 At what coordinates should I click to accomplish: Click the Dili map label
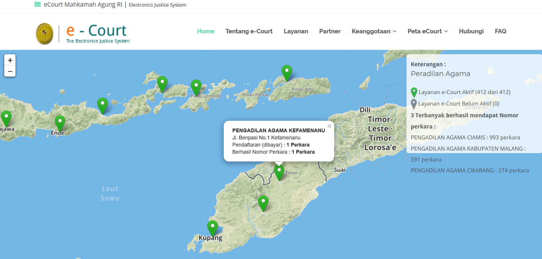tap(365, 110)
